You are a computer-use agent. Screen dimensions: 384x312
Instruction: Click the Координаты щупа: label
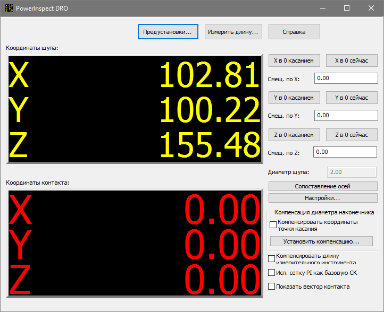(32, 48)
